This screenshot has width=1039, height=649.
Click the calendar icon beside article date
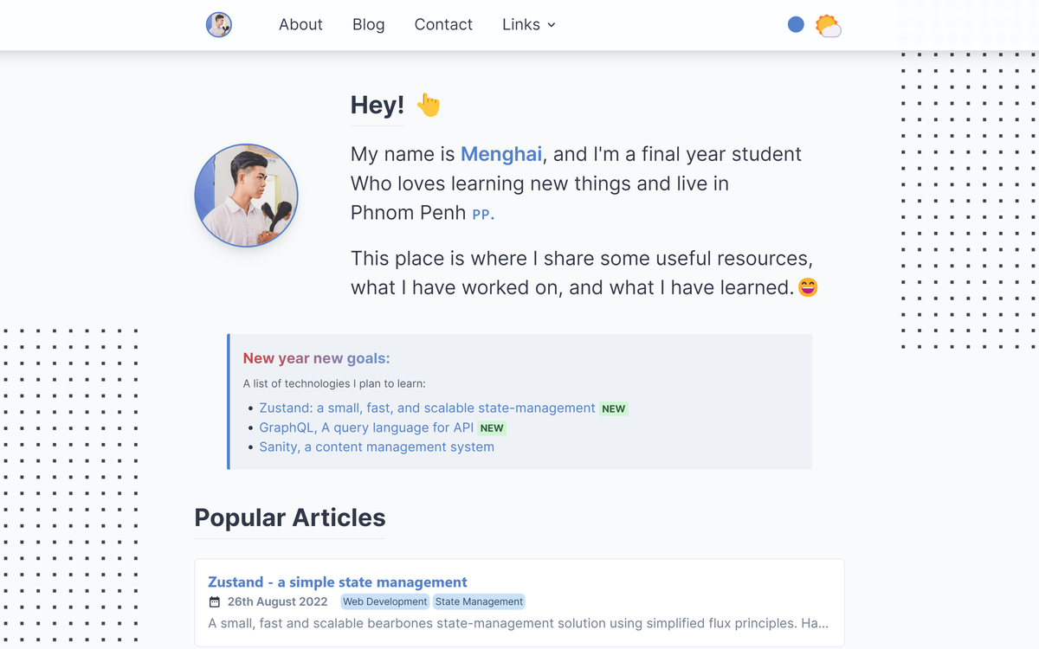[215, 601]
